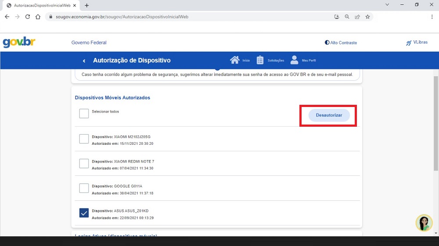This screenshot has width=439, height=246.
Task: Click the Início home icon
Action: (235, 60)
